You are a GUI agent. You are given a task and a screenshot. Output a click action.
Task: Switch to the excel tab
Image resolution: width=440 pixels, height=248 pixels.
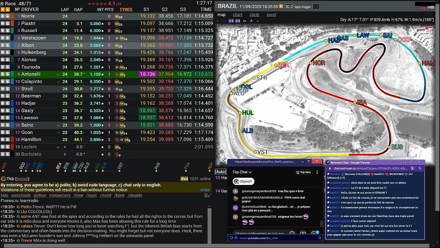271,15
